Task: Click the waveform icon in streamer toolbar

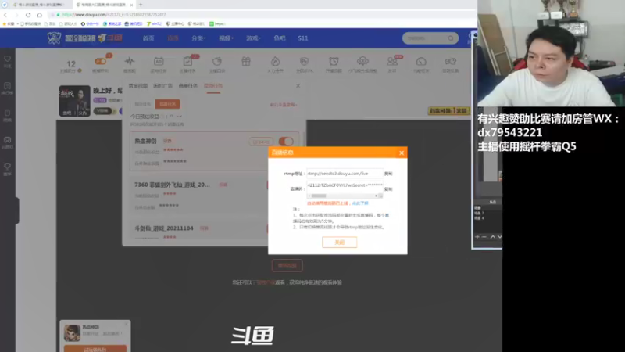Action: [130, 62]
